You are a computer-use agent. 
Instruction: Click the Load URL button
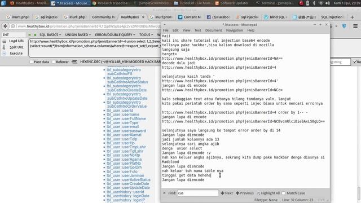pyautogui.click(x=16, y=41)
